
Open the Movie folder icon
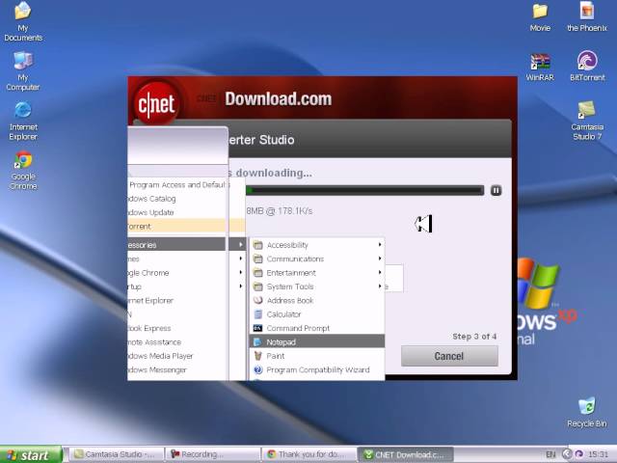[540, 17]
